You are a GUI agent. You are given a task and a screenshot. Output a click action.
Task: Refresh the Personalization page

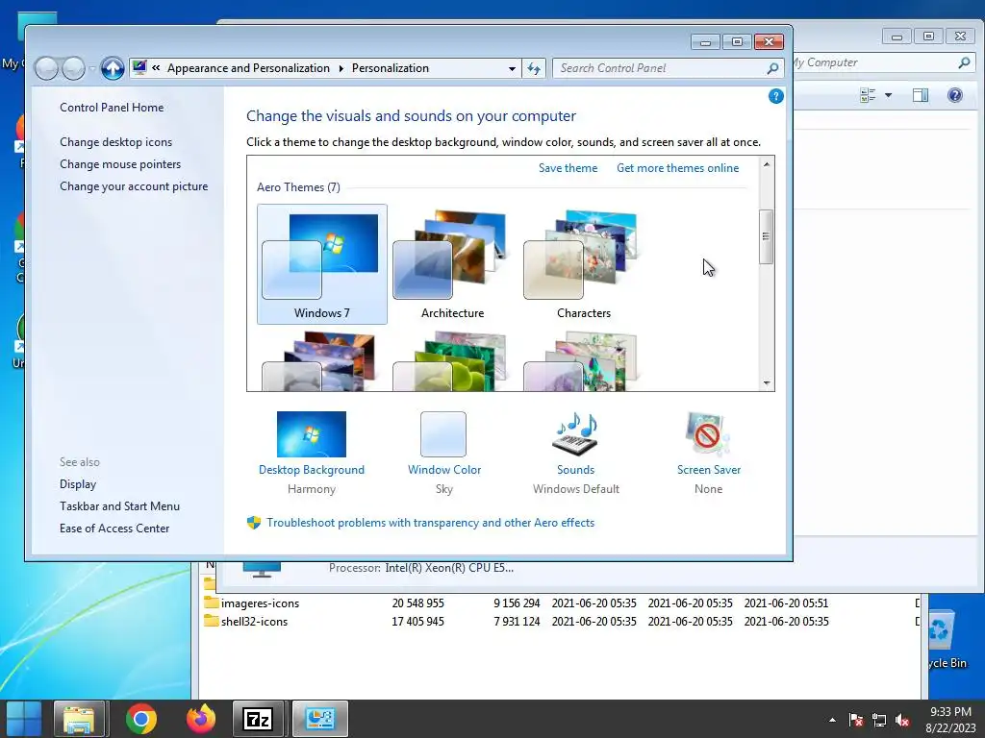(x=534, y=68)
